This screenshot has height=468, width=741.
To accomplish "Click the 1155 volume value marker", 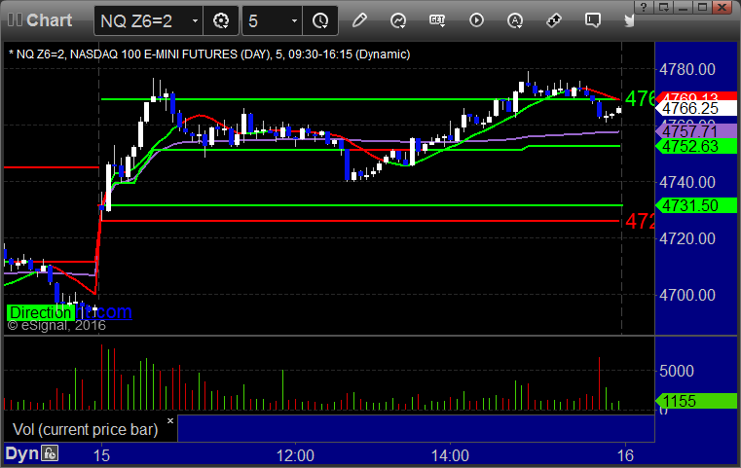I will pos(696,401).
